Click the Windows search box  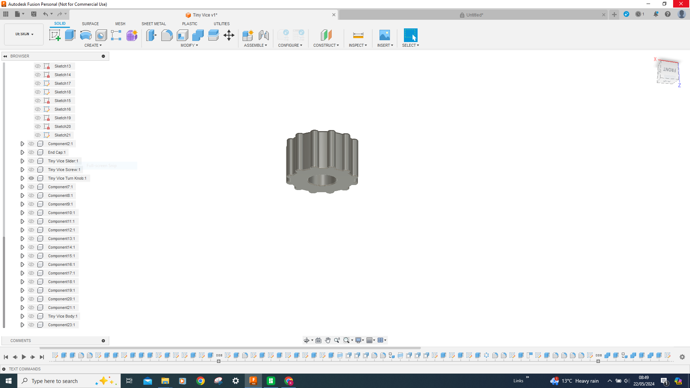pos(68,381)
